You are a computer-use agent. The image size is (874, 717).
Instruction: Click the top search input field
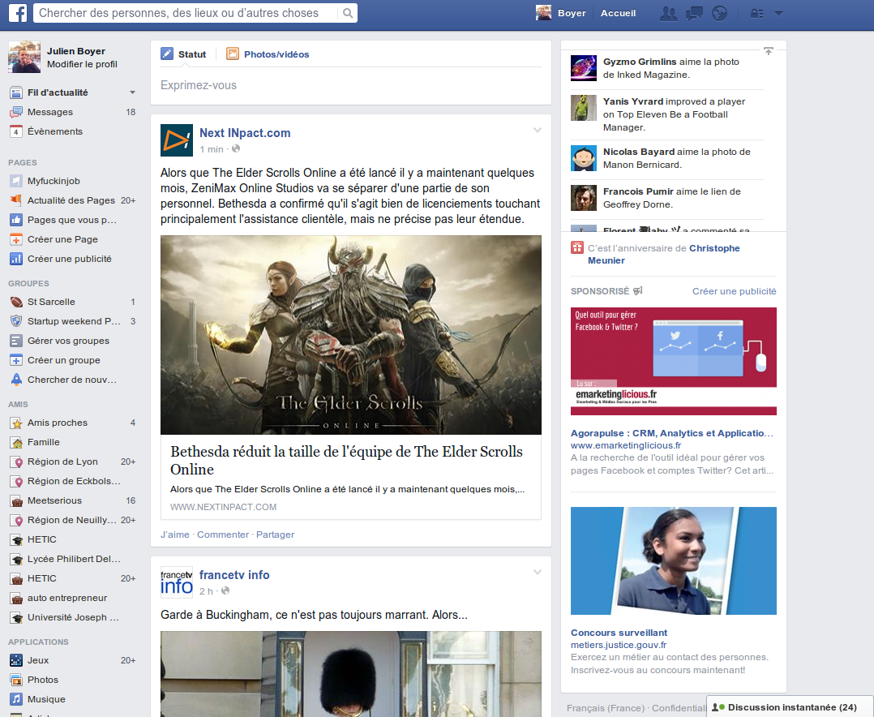coord(186,13)
